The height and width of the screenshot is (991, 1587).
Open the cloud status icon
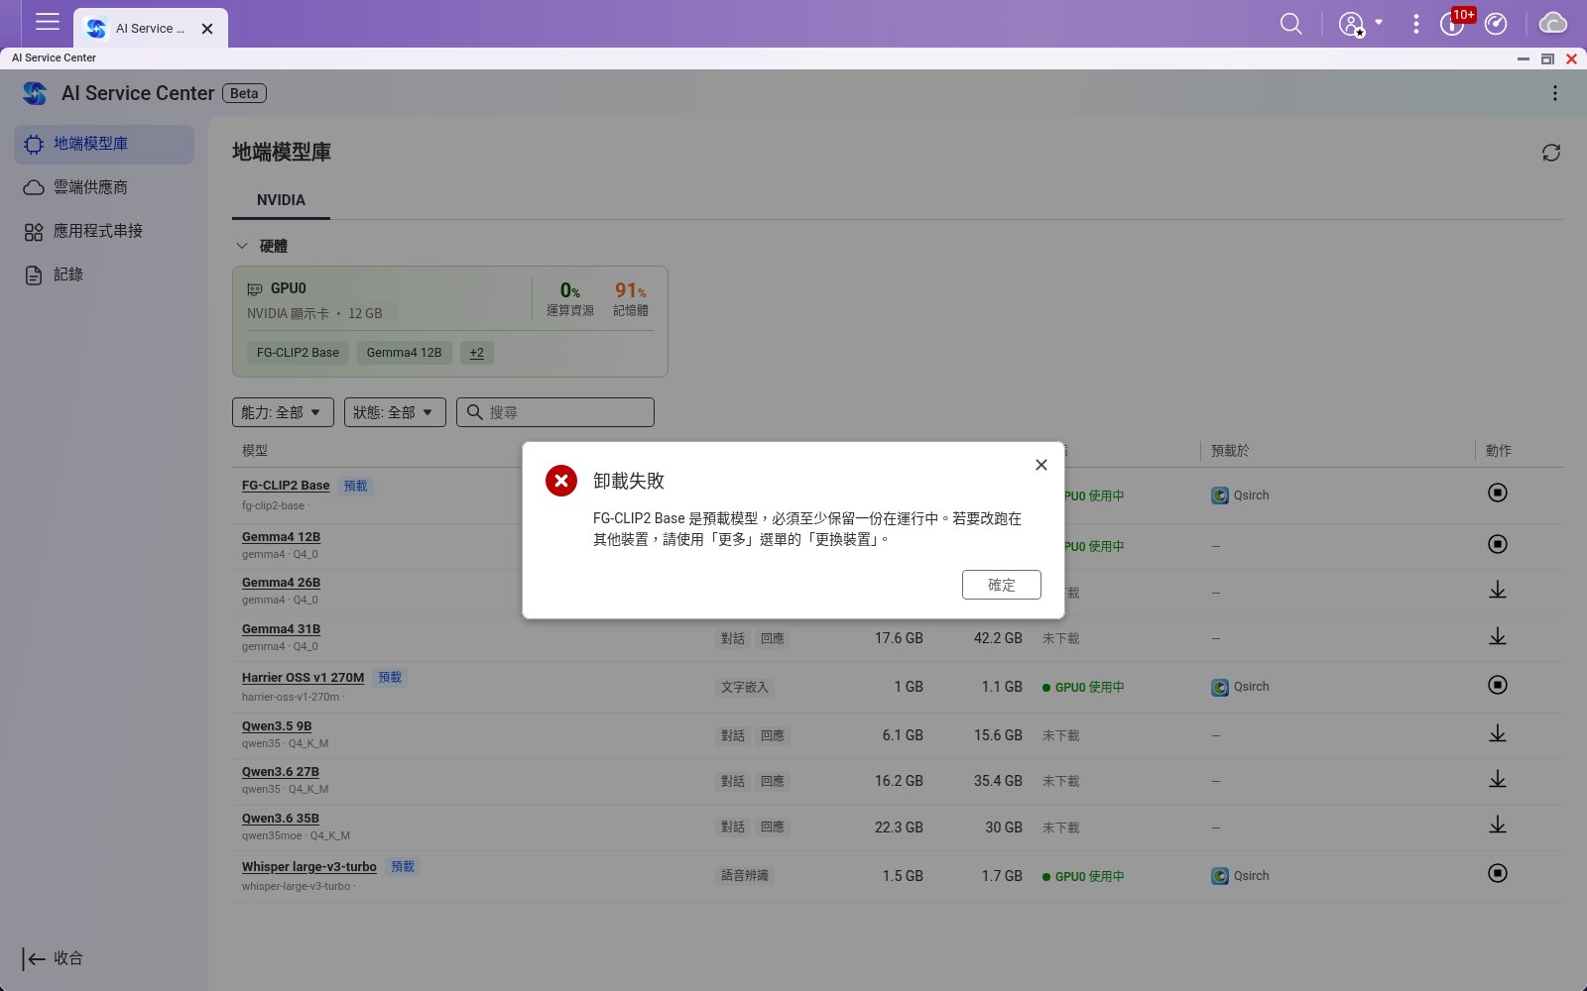click(1552, 23)
